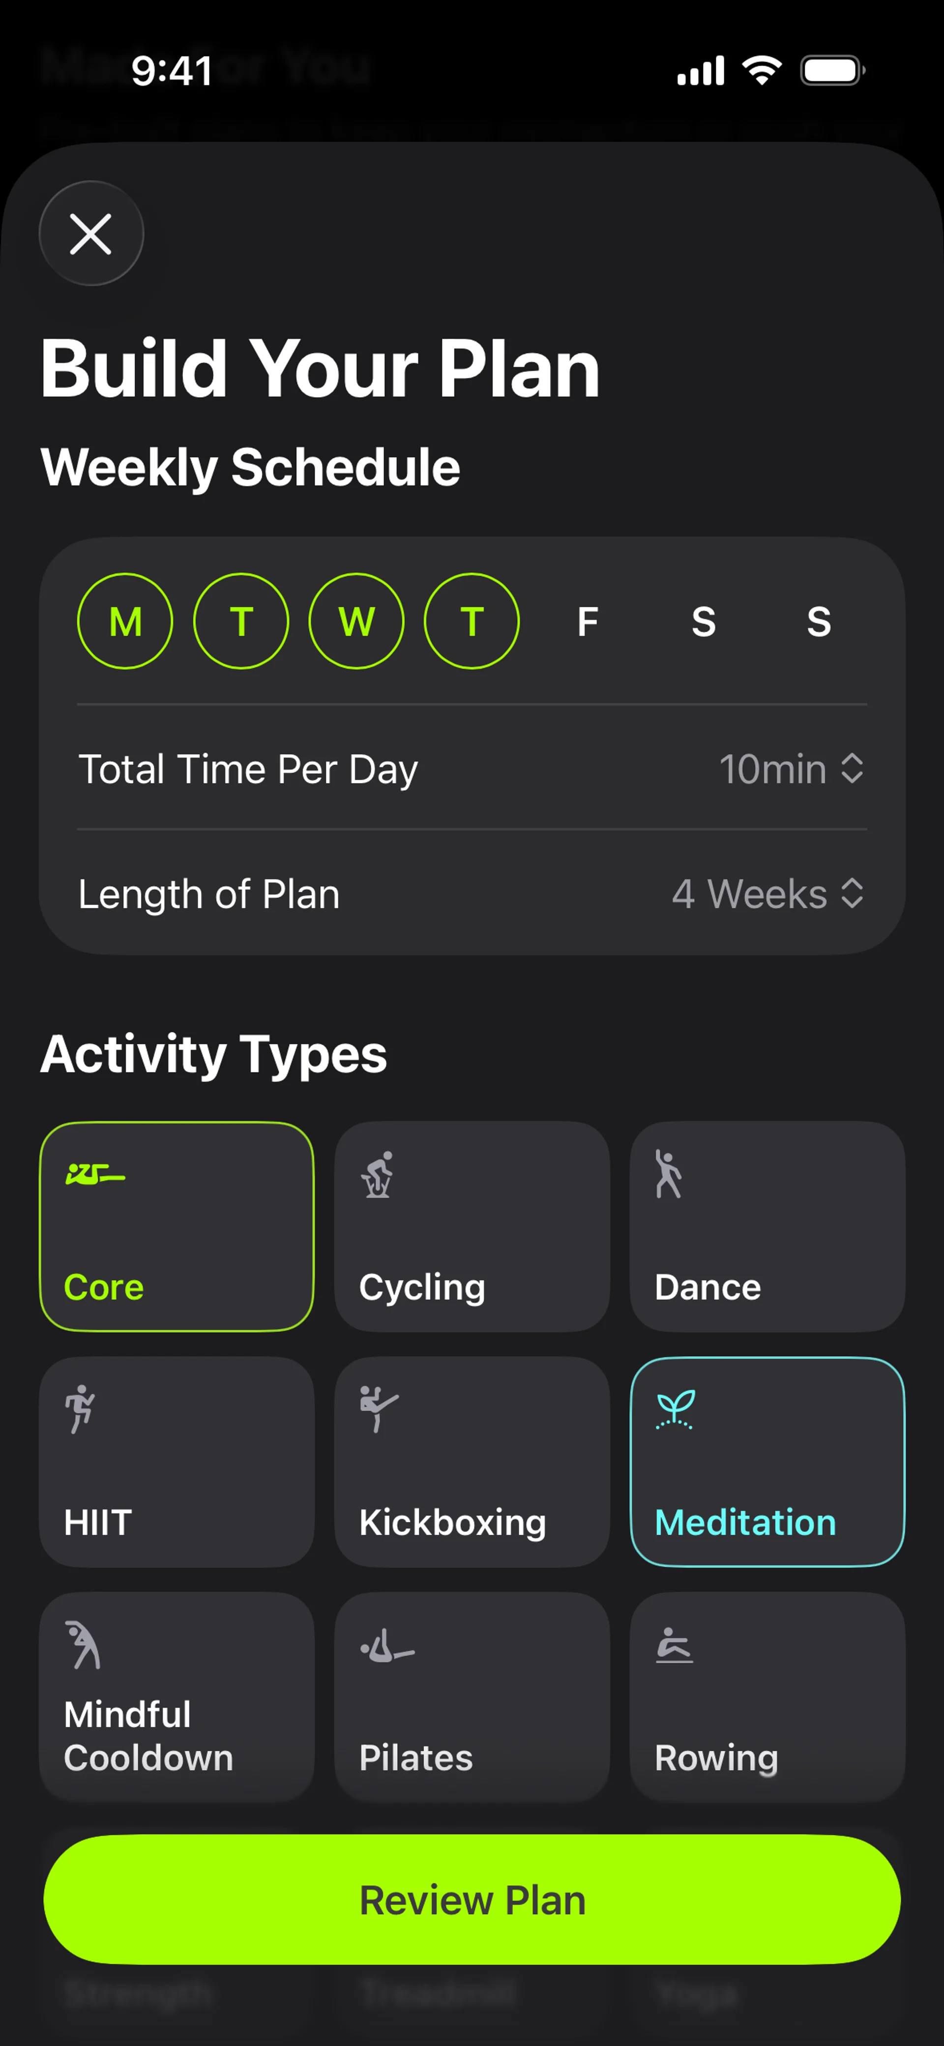Open the Length of Plan picker
Viewport: 944px width, 2046px height.
pyautogui.click(x=767, y=894)
